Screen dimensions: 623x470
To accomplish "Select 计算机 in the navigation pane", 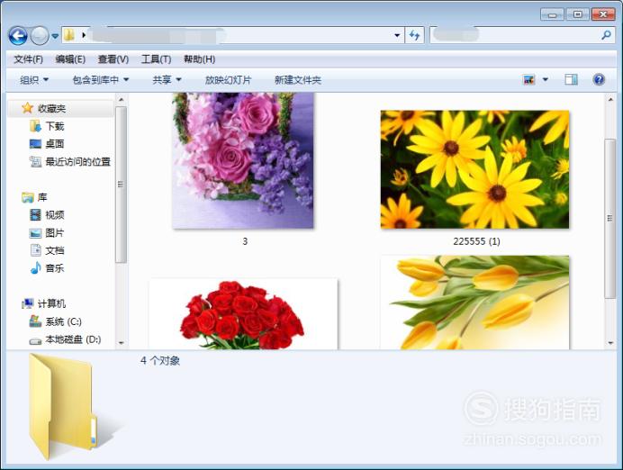I will pos(51,303).
